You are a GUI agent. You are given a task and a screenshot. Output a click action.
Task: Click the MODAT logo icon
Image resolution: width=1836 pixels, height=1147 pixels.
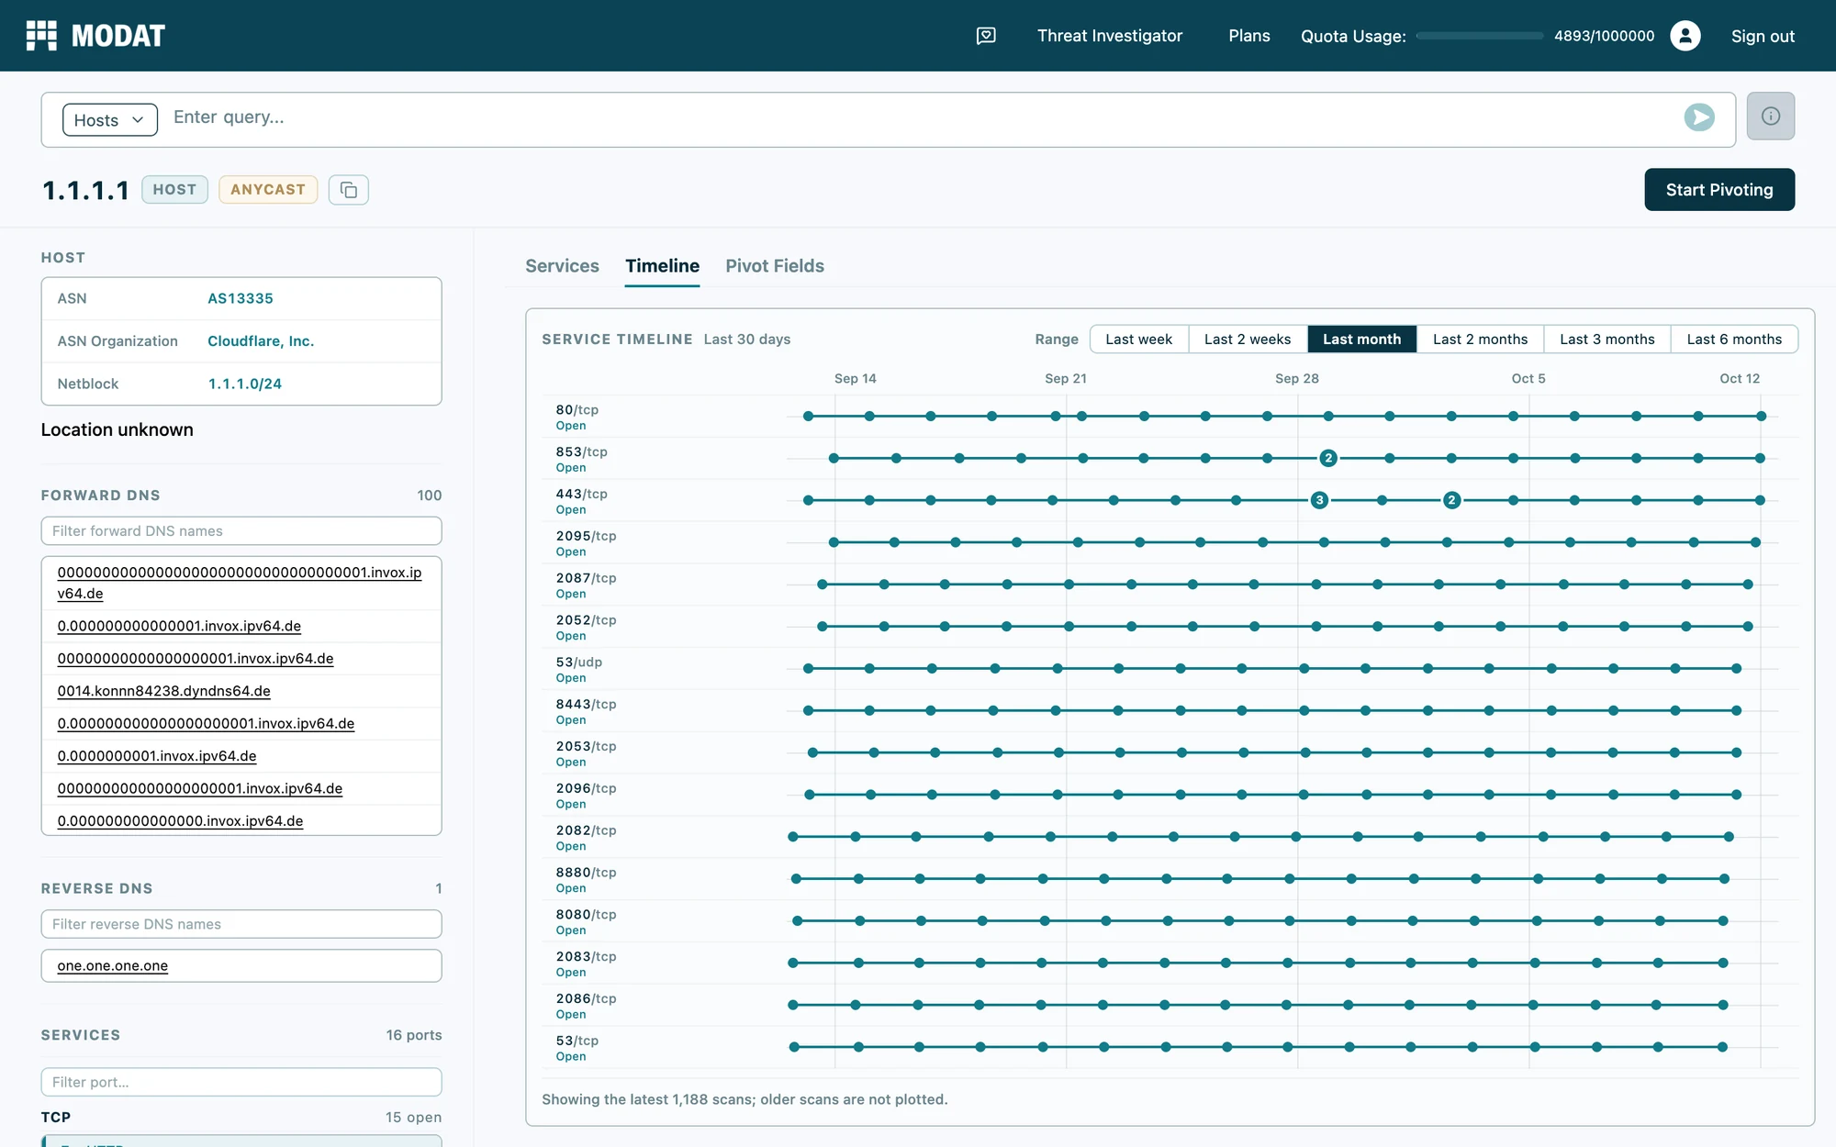click(41, 36)
